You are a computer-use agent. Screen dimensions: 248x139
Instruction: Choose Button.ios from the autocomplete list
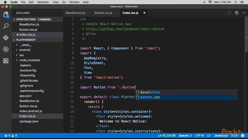pyautogui.click(x=186, y=97)
